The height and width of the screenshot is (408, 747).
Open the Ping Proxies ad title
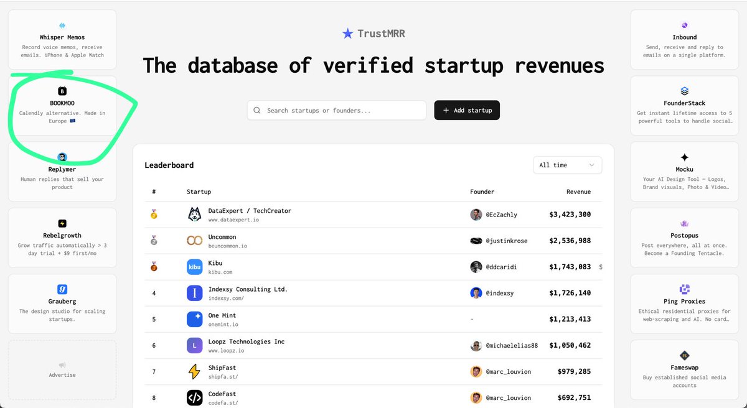pyautogui.click(x=685, y=301)
